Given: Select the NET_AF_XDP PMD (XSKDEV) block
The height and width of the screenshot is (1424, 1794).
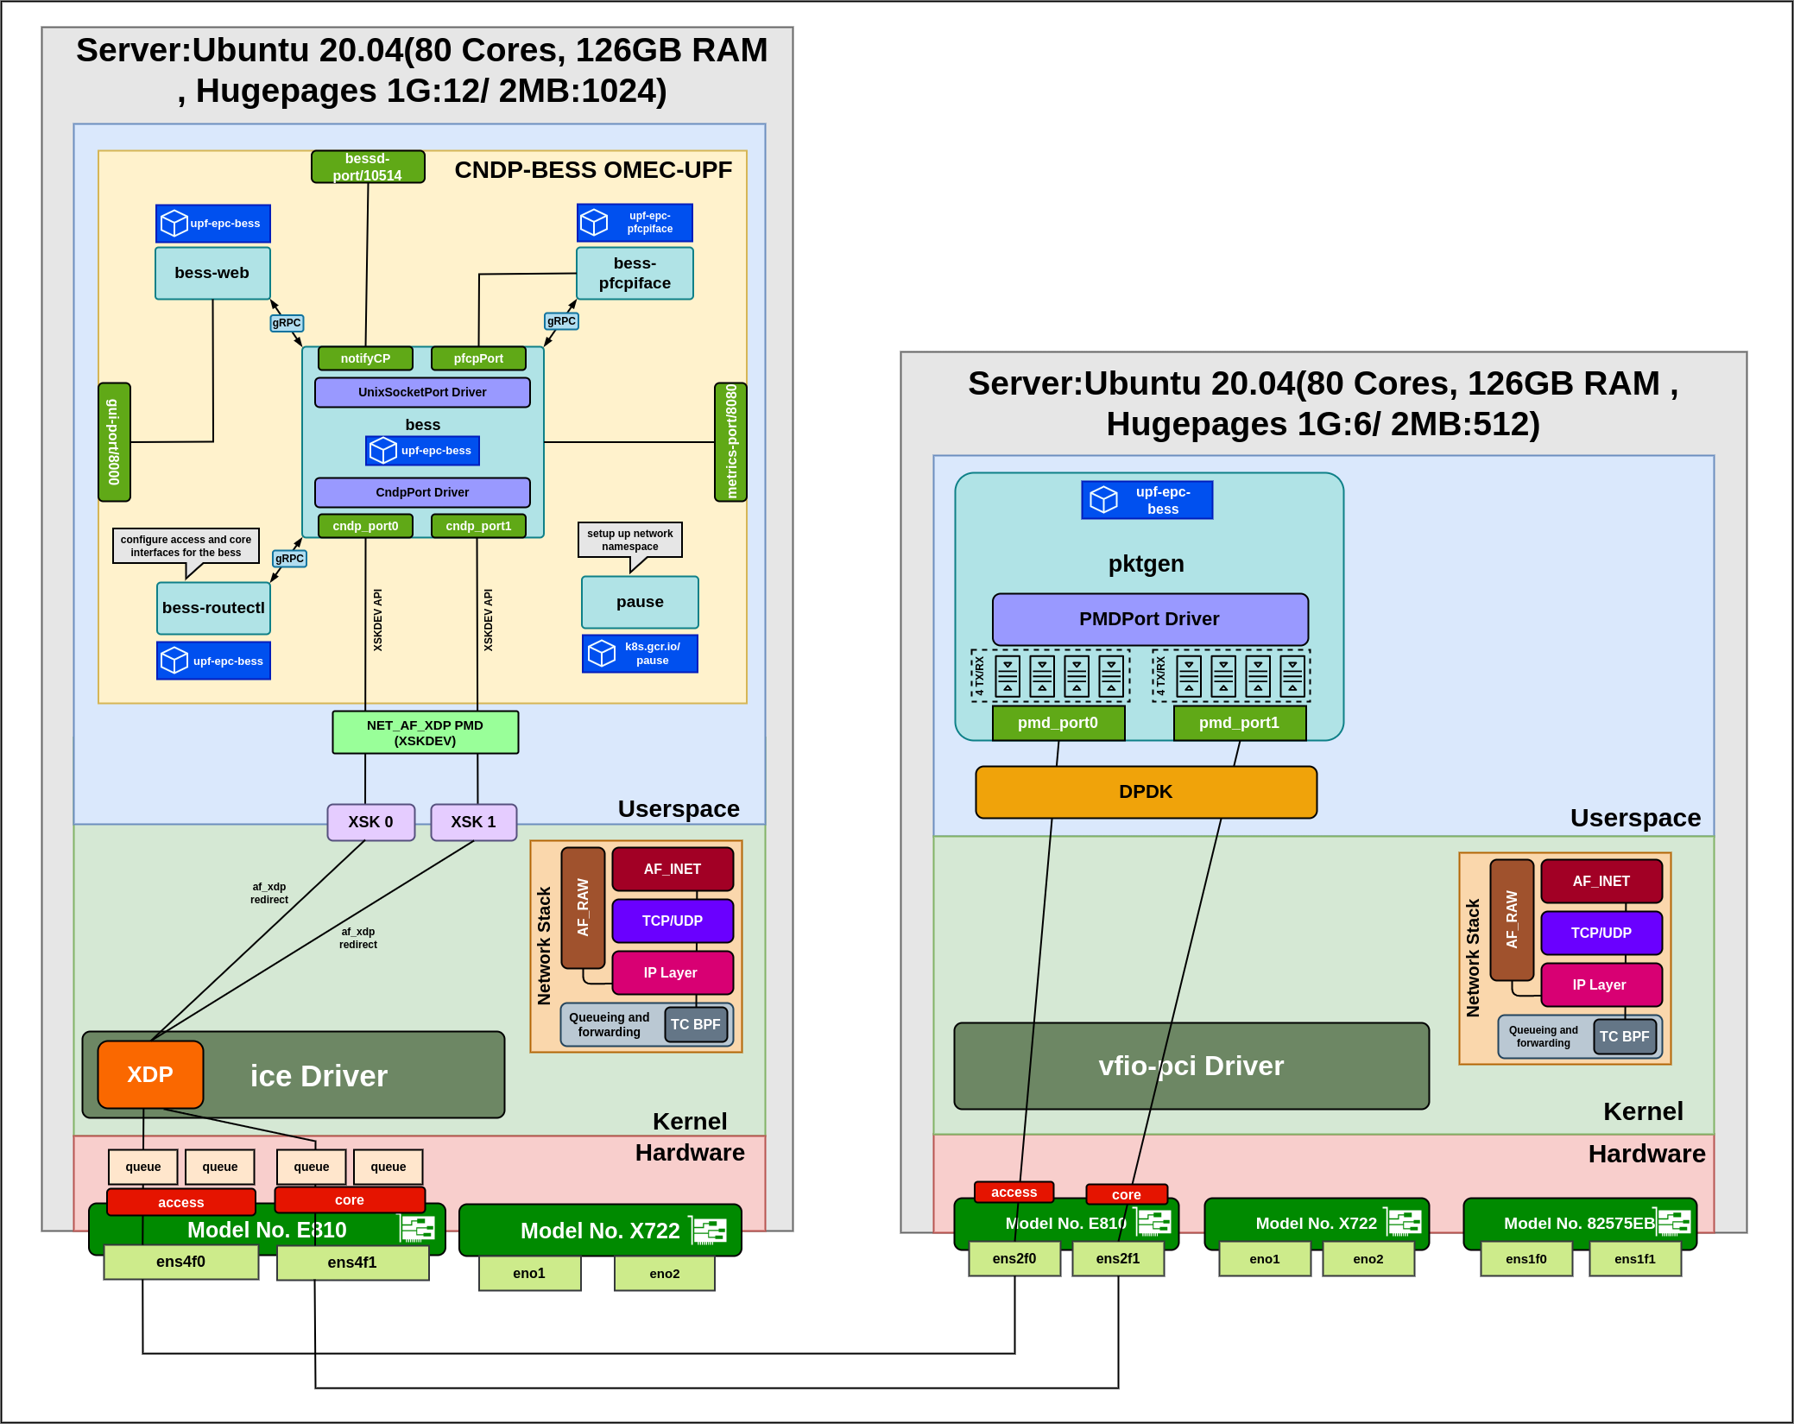Looking at the screenshot, I should (426, 732).
